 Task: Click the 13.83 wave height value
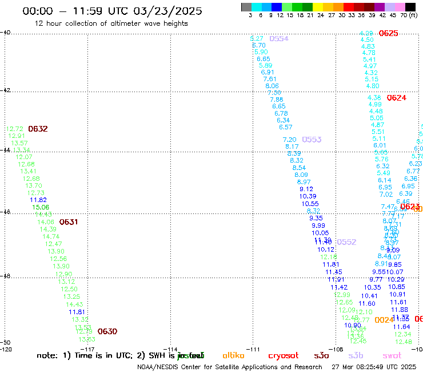[x=87, y=339]
